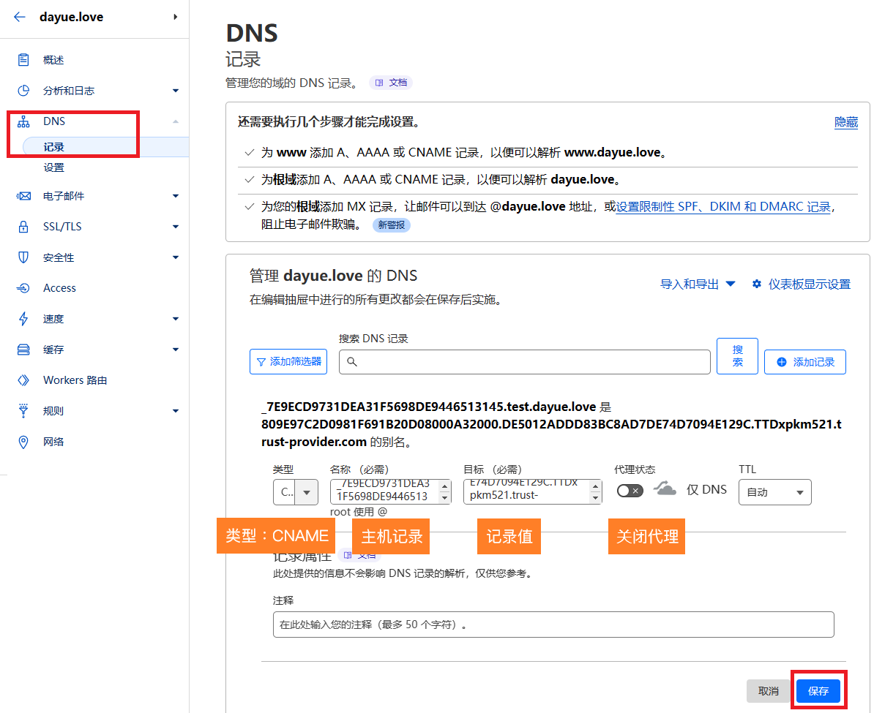This screenshot has width=874, height=713.
Task: Click the 电子邮件 envelope icon
Action: [x=23, y=196]
